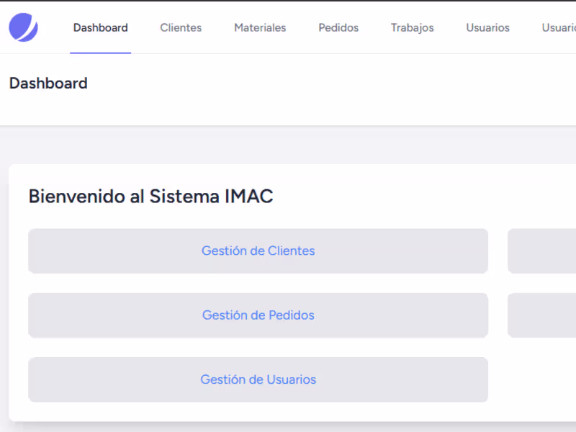Switch to the Materiales tab
576x432 pixels.
pos(260,28)
